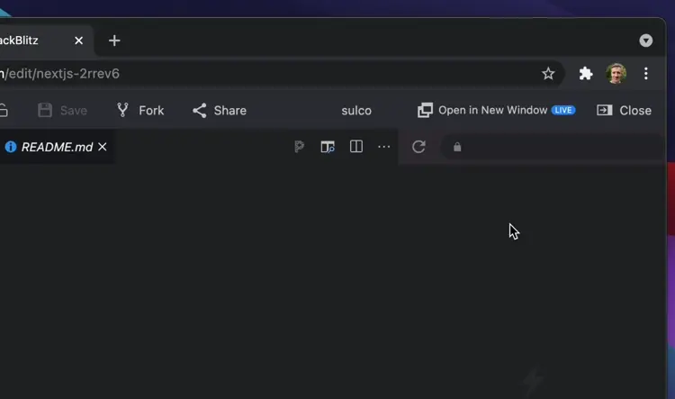Viewport: 675px width, 399px height.
Task: Open the editor more actions ellipsis
Action: (384, 147)
